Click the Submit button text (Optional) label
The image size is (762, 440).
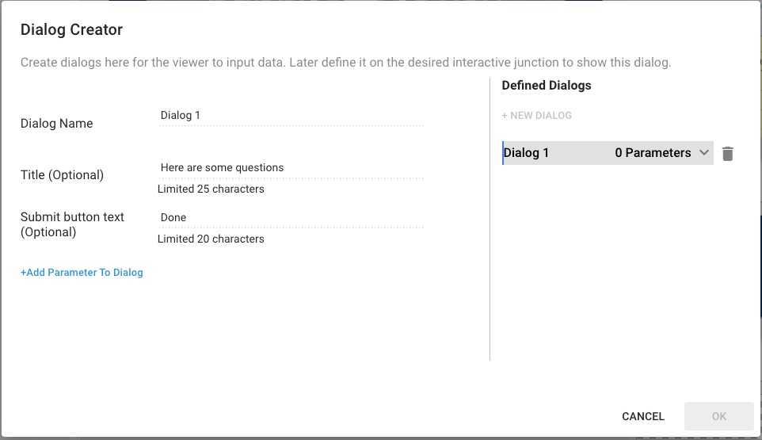[x=72, y=224]
